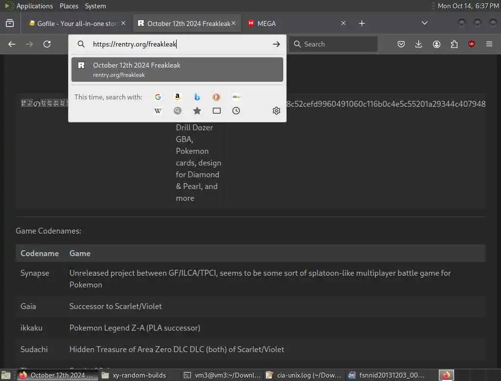The image size is (501, 381).
Task: Expand the list all tabs chevron
Action: pos(424,24)
